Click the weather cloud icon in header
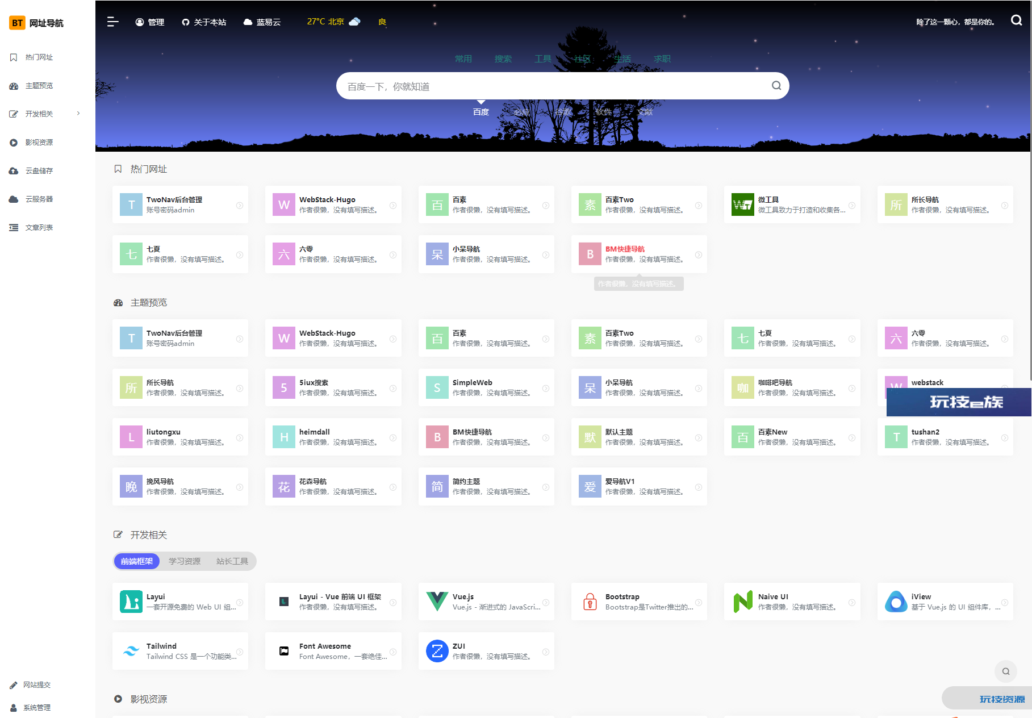Image resolution: width=1032 pixels, height=718 pixels. point(354,22)
